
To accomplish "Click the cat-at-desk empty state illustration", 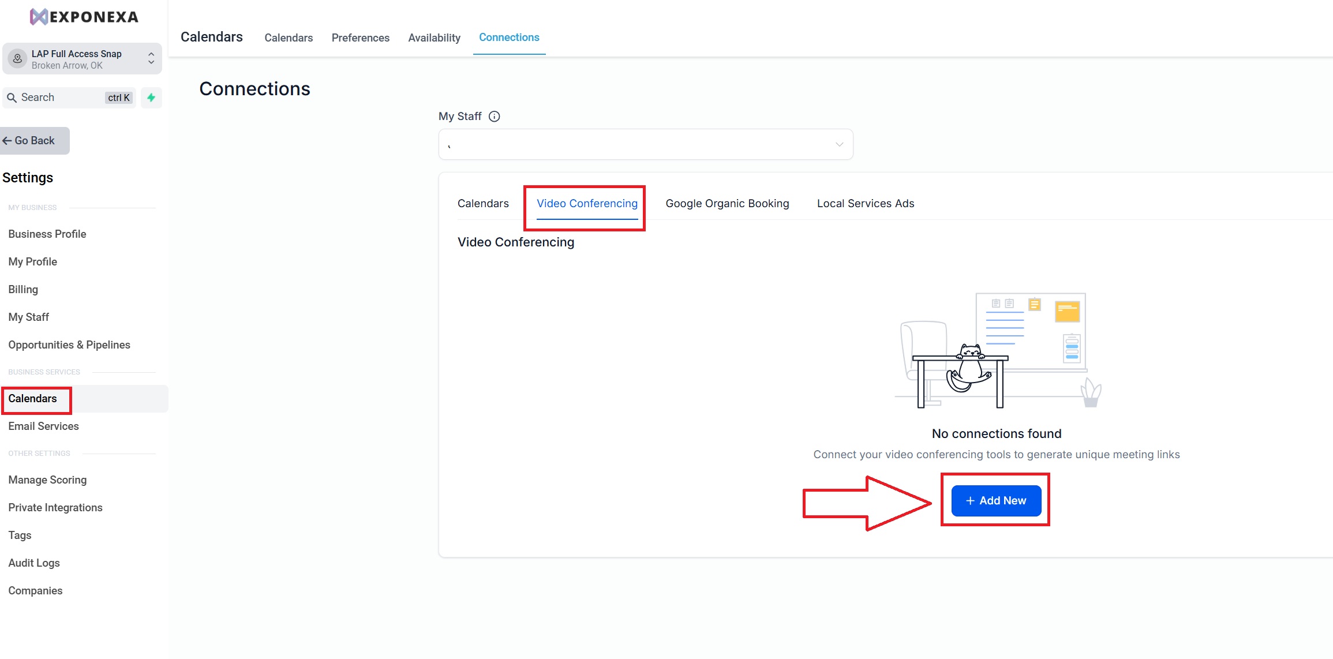I will pyautogui.click(x=996, y=351).
